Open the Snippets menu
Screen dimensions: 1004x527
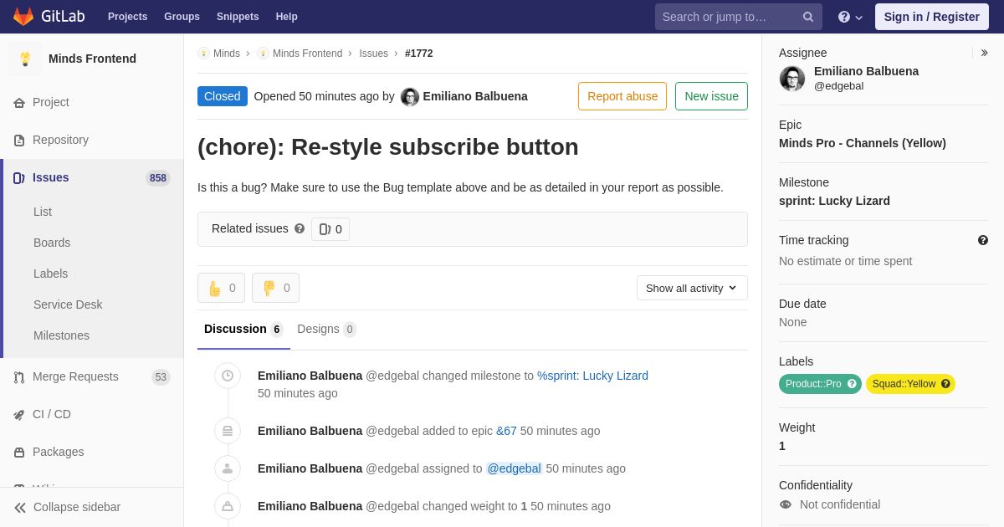238,17
